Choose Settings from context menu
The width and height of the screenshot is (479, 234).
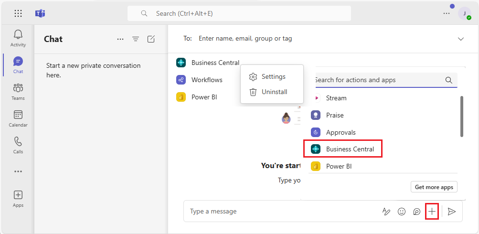point(273,76)
